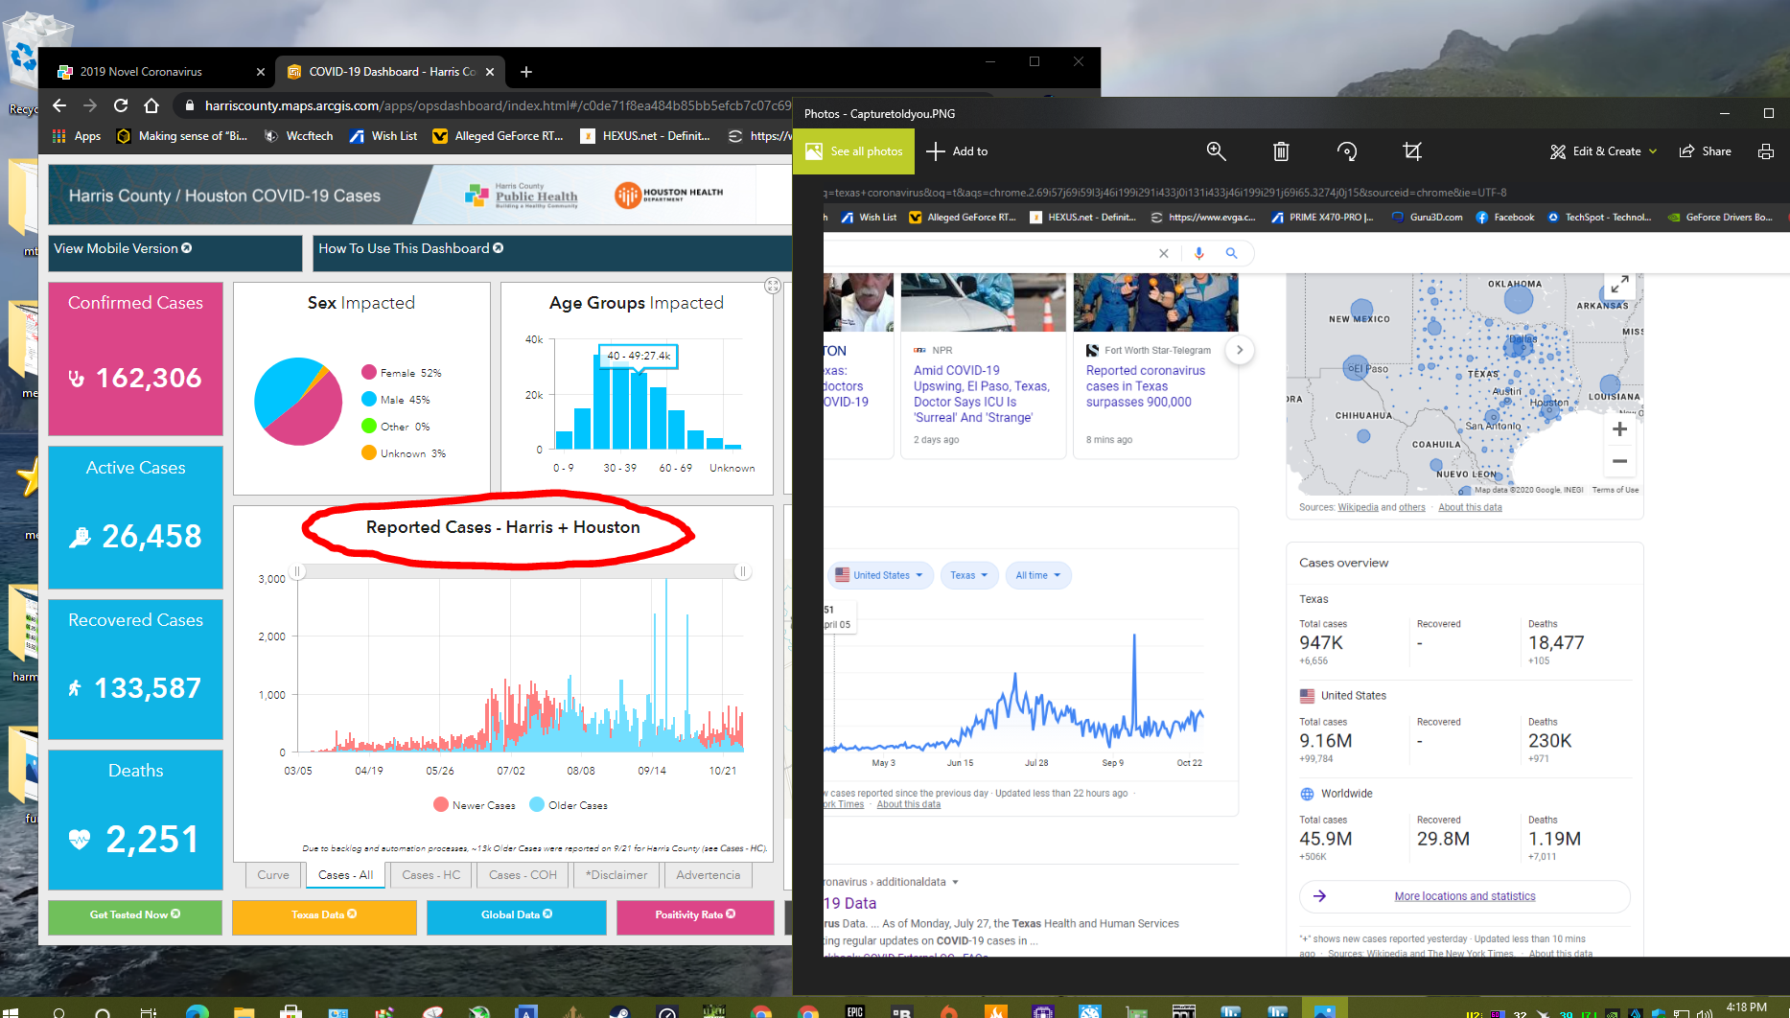The image size is (1790, 1018).
Task: Open the Chrome home page button
Action: click(x=151, y=105)
